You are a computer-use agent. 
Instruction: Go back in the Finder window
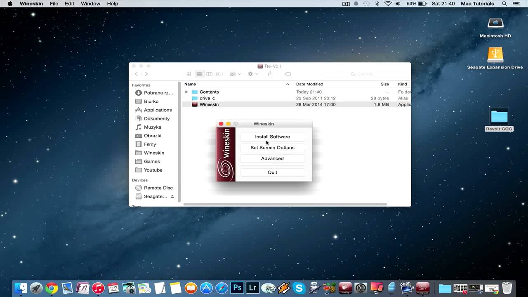pos(137,74)
